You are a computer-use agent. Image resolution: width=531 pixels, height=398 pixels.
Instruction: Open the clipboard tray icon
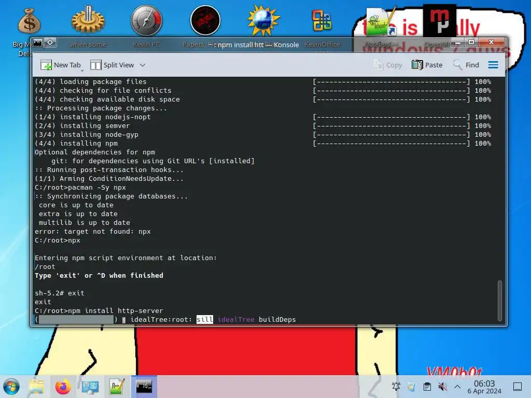(427, 387)
